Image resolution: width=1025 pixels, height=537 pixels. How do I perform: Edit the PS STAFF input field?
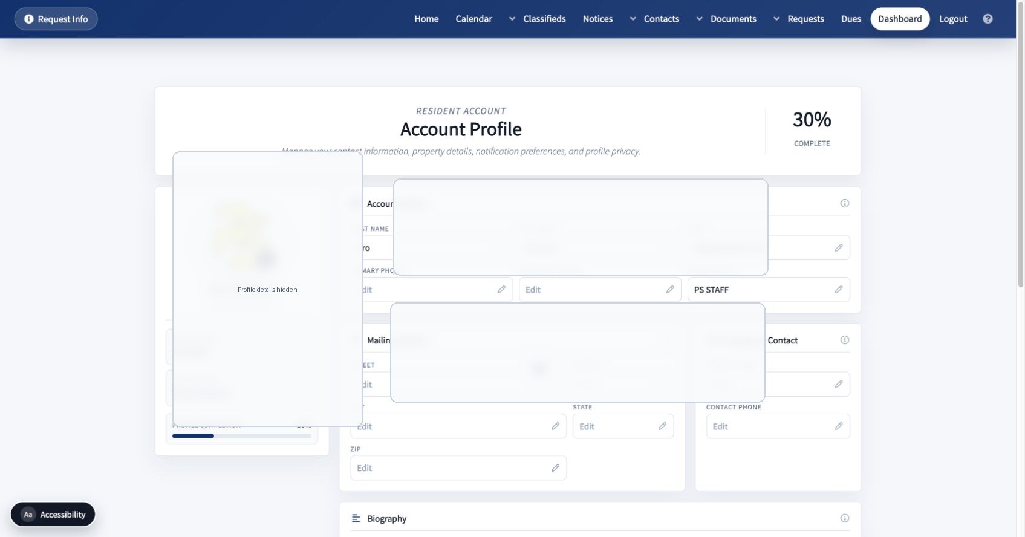(x=769, y=290)
